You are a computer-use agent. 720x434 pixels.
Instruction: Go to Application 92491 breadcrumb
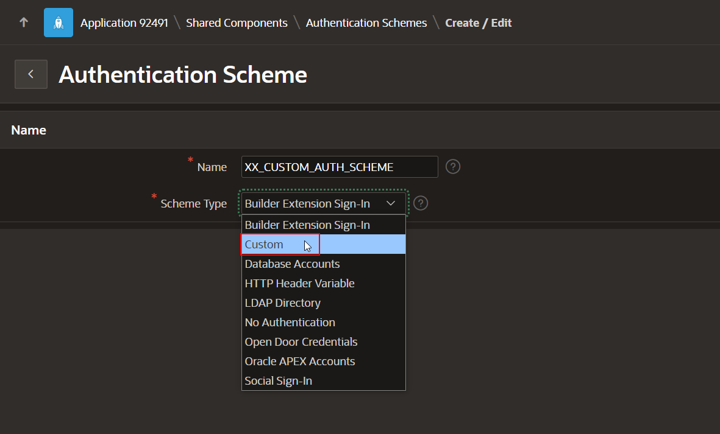(x=124, y=23)
